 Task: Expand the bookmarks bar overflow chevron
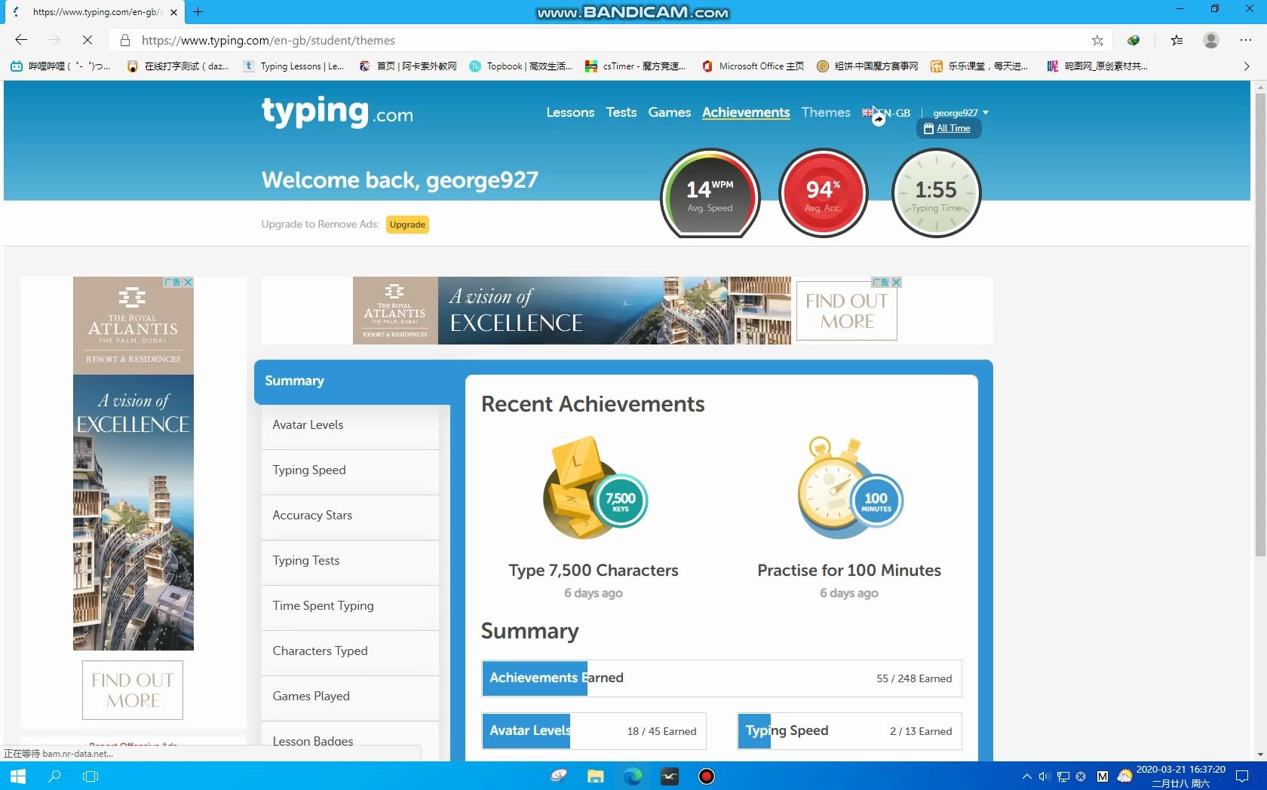(x=1246, y=66)
